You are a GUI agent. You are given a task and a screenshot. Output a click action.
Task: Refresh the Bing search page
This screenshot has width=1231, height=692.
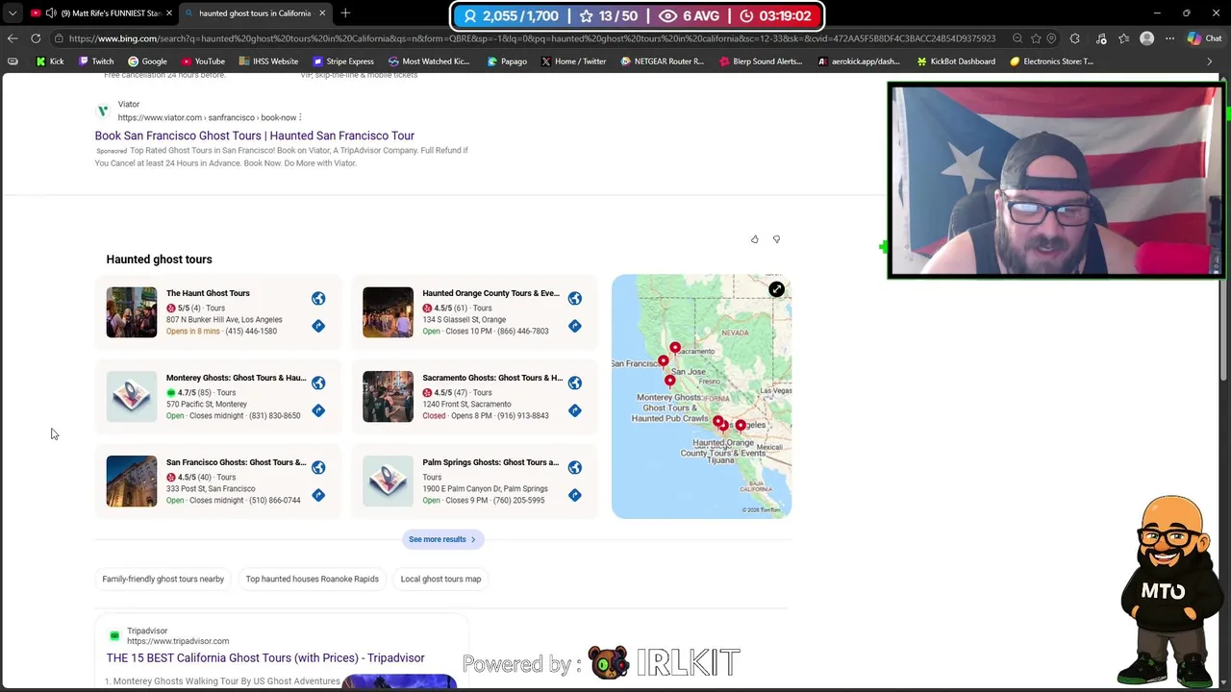[x=36, y=38]
